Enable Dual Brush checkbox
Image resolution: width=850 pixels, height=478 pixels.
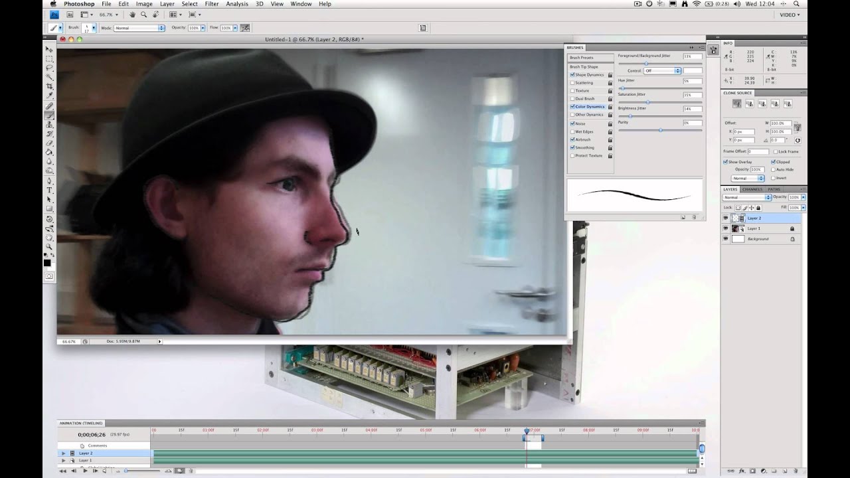[x=572, y=98]
